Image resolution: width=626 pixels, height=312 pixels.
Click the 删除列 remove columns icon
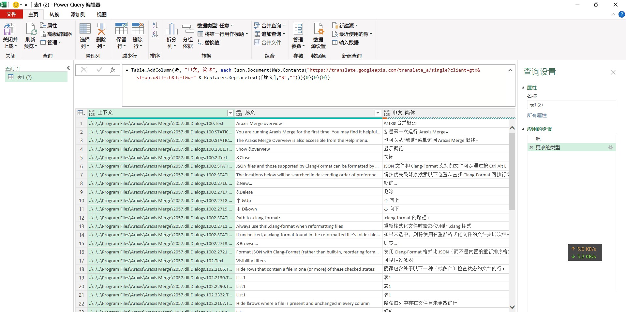[x=101, y=29]
